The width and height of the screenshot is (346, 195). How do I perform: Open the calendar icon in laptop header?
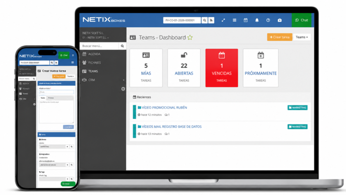coord(246,20)
